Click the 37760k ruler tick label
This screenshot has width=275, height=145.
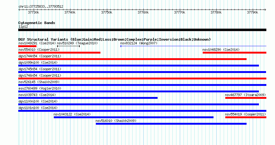tap(143, 12)
